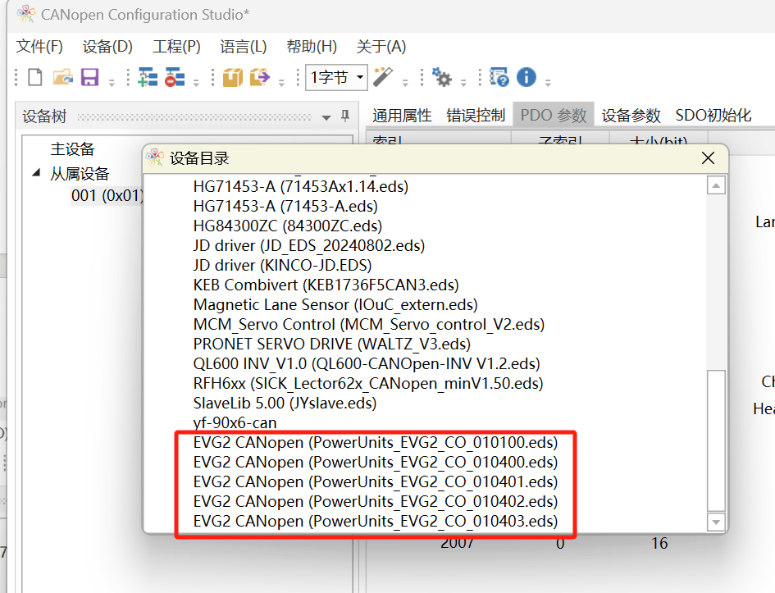Select 主设备 in the device tree

click(x=72, y=148)
